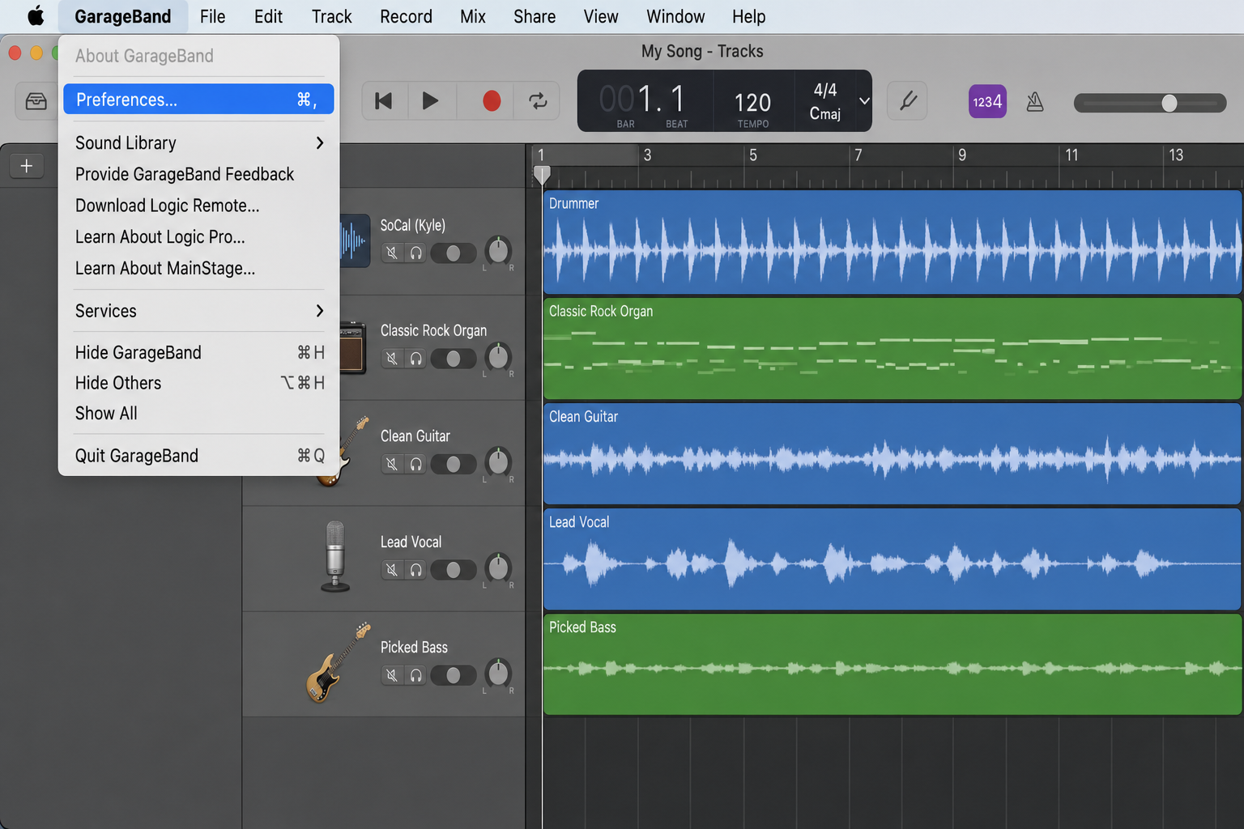Image resolution: width=1244 pixels, height=829 pixels.
Task: Click the bar and beat position display
Action: [x=644, y=100]
